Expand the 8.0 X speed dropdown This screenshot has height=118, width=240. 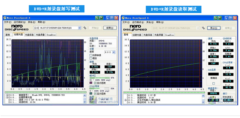coord(110,52)
